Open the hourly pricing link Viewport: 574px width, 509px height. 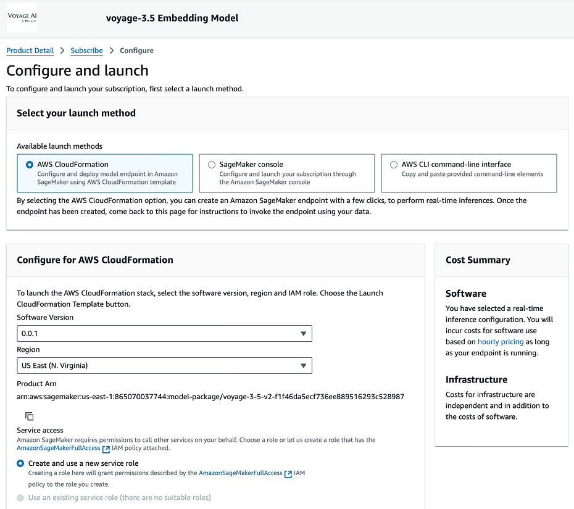click(x=501, y=341)
